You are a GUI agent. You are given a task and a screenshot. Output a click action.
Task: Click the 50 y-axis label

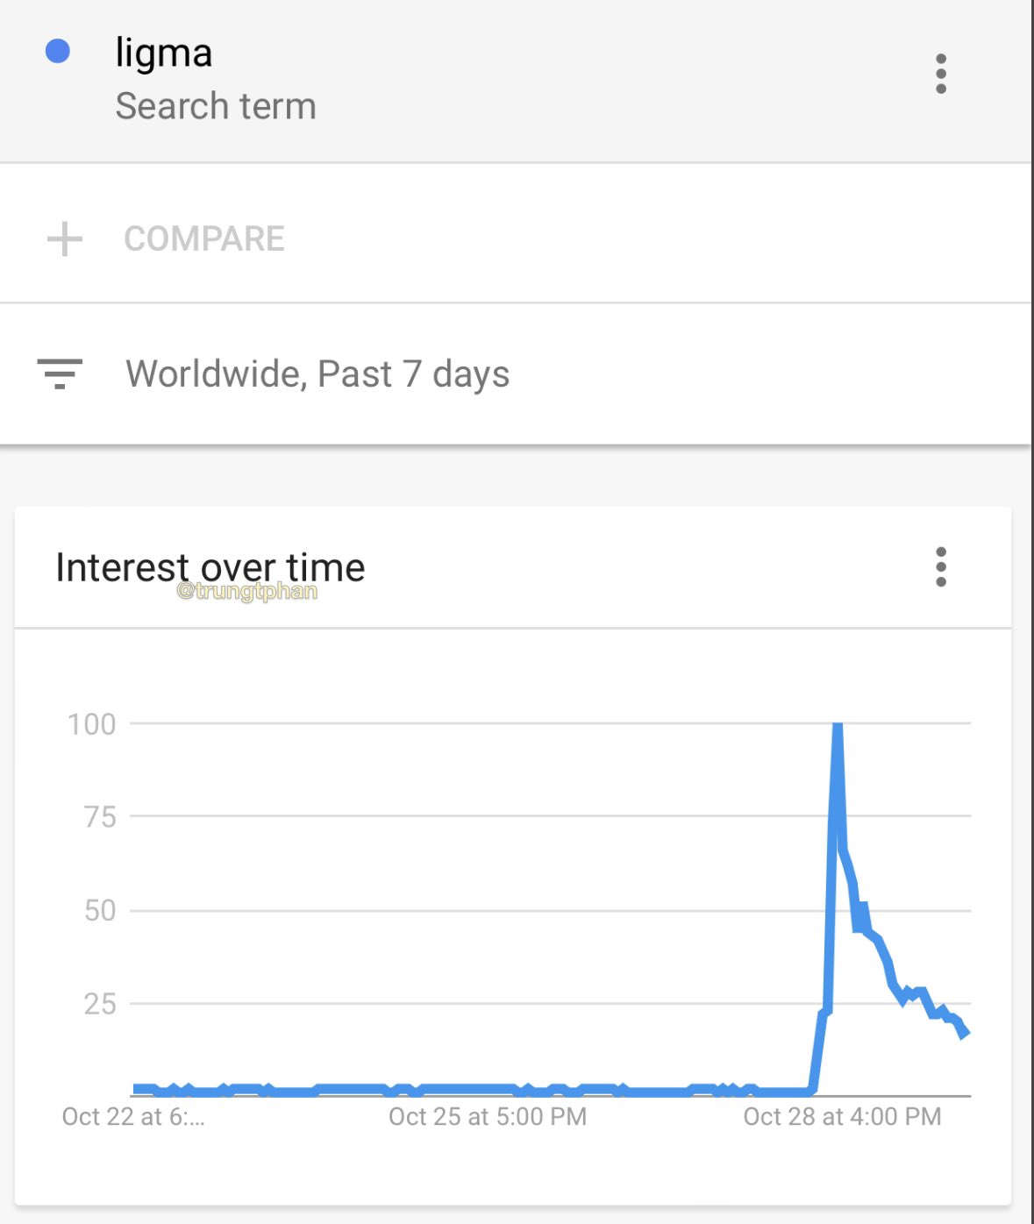pyautogui.click(x=100, y=910)
